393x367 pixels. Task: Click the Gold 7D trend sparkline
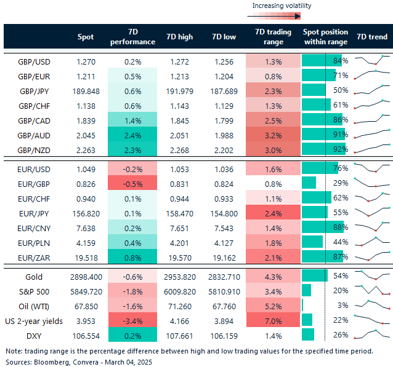click(x=372, y=275)
